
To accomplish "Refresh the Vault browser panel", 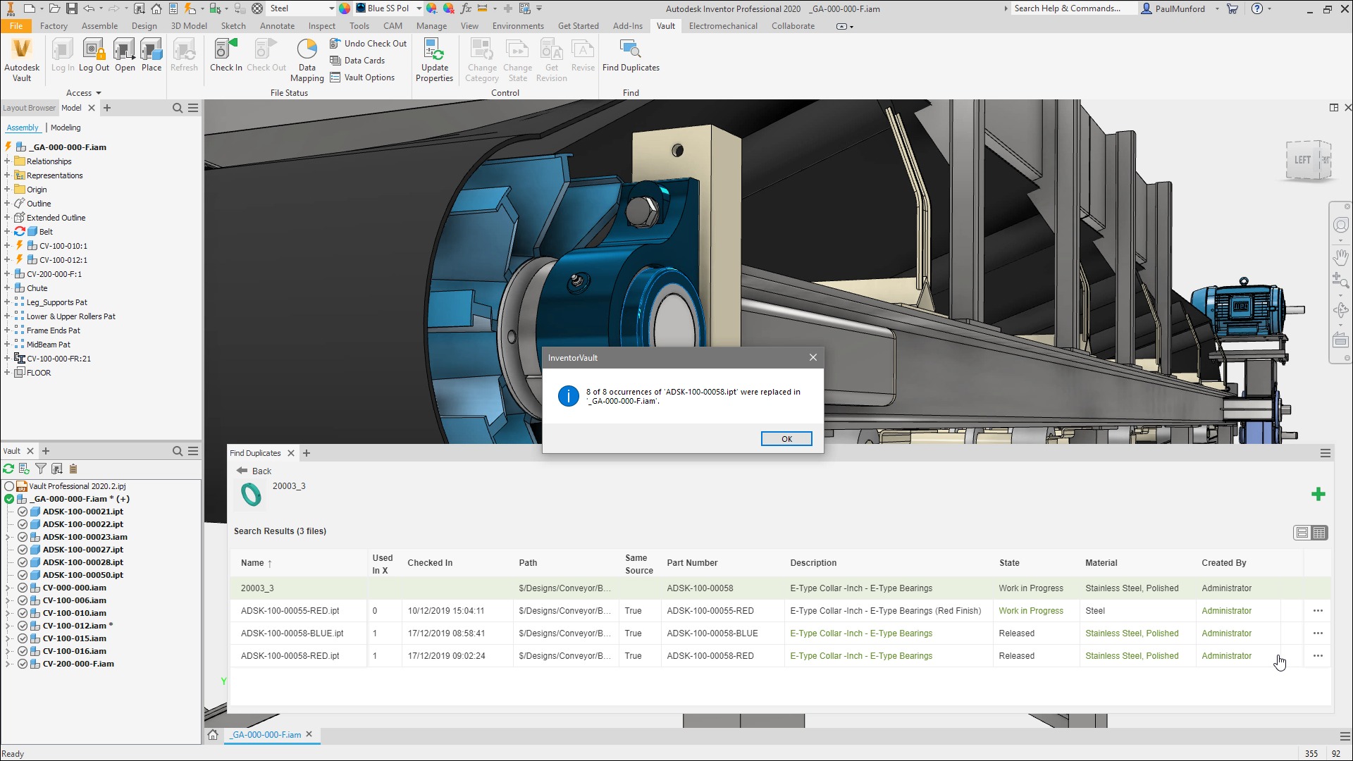I will tap(8, 469).
